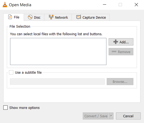The height and width of the screenshot is (123, 144).
Task: Enable the Use a subtitle file checkbox
Action: coord(11,72)
